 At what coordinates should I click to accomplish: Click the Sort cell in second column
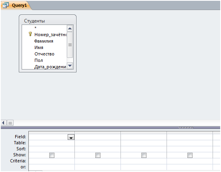(x=98, y=149)
